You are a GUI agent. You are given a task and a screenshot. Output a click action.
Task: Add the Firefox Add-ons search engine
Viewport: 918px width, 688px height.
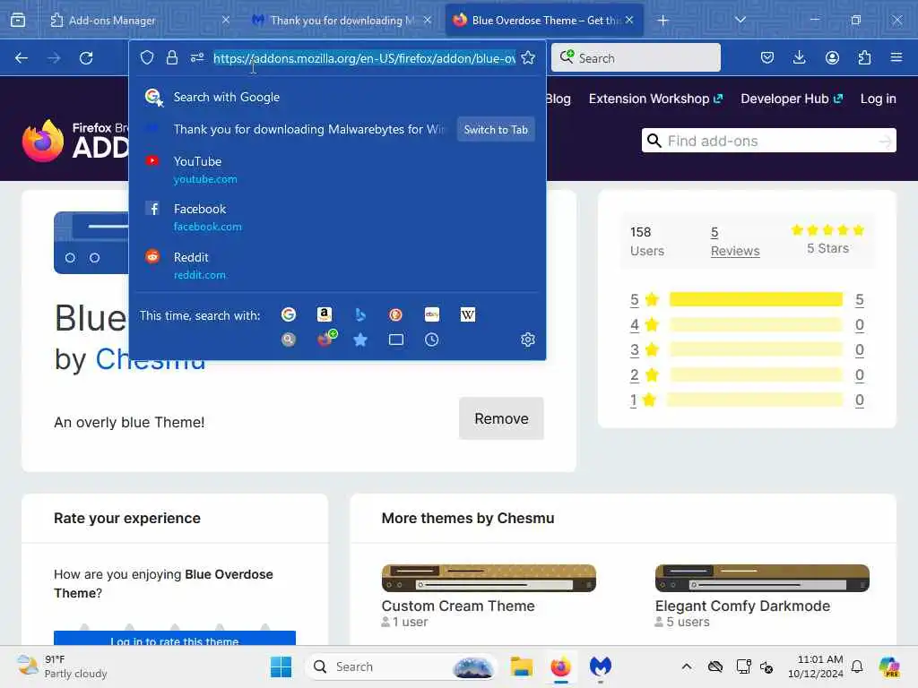(326, 338)
